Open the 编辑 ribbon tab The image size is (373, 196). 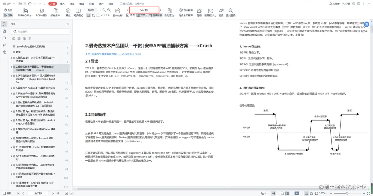click(82, 4)
